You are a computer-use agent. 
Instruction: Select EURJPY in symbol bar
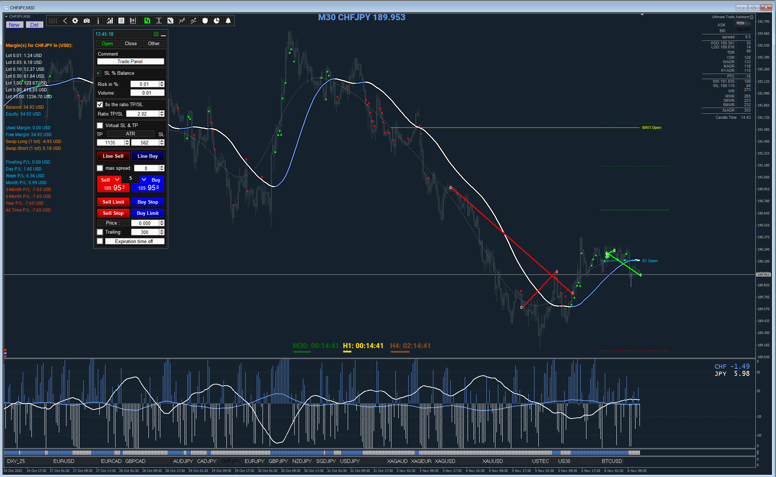pos(254,461)
